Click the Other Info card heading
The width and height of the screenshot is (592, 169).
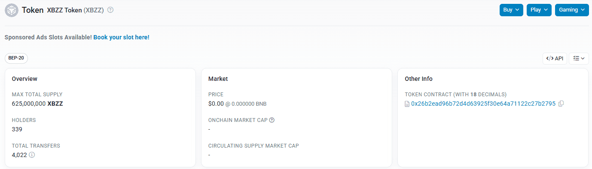click(418, 79)
